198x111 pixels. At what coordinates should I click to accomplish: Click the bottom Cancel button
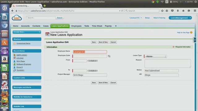[x=113, y=83]
